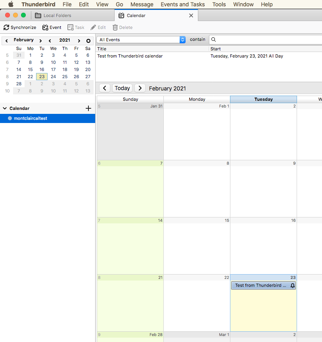Click event start 'Tuesday, February 23, 2021 All Day'
The image size is (322, 342).
247,56
